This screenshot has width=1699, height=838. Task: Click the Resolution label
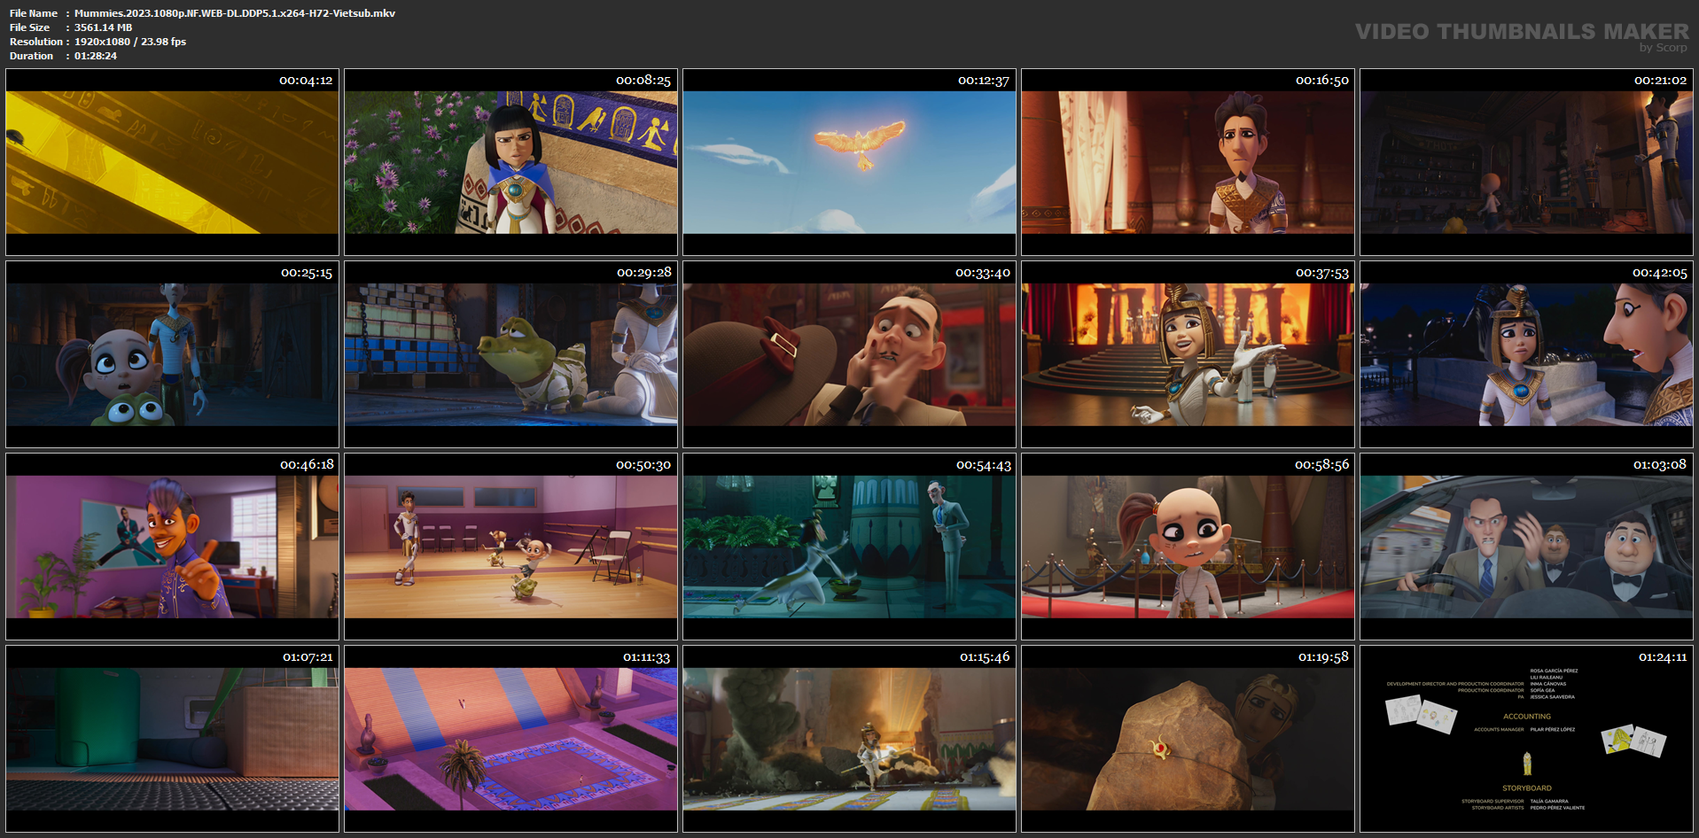tap(36, 42)
